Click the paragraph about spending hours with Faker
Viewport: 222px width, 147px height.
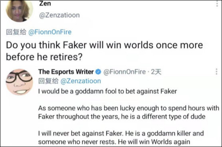[x=129, y=112]
